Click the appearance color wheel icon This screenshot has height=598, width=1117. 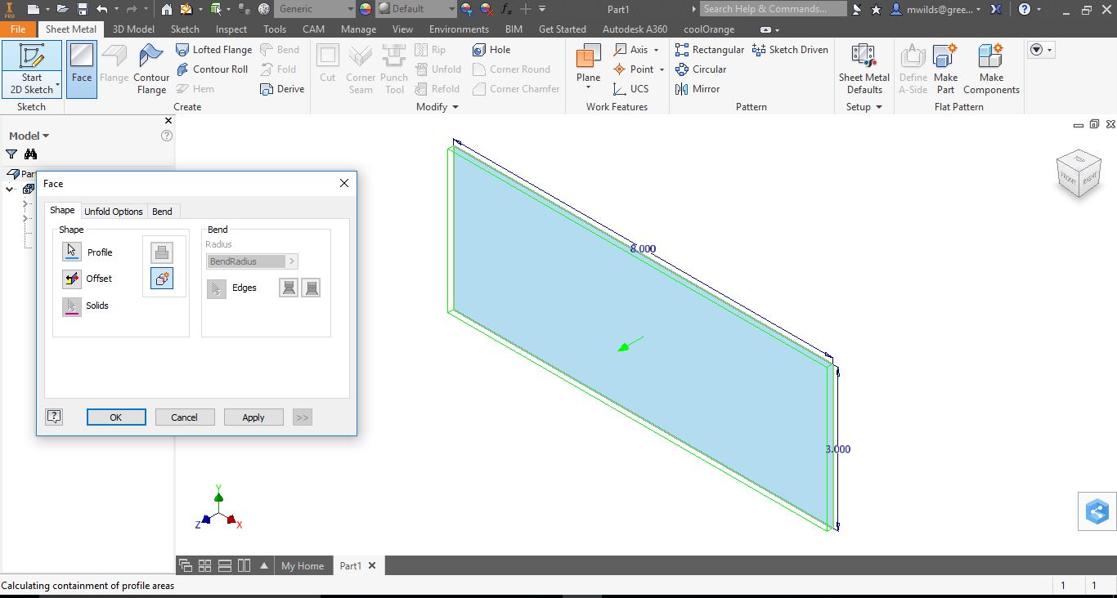click(365, 9)
